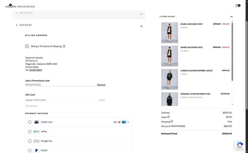Image resolution: width=248 pixels, height=153 pixels.
Task: Click the Mastercard logo
Action: coord(120,122)
